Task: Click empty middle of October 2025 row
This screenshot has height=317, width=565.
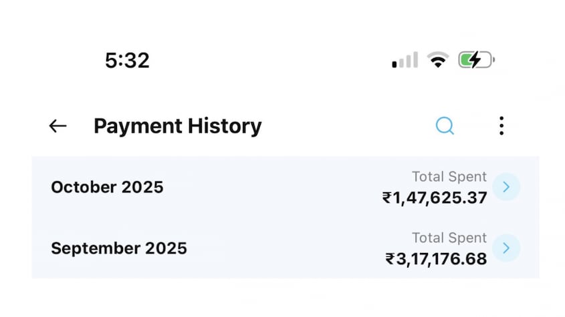Action: point(267,188)
